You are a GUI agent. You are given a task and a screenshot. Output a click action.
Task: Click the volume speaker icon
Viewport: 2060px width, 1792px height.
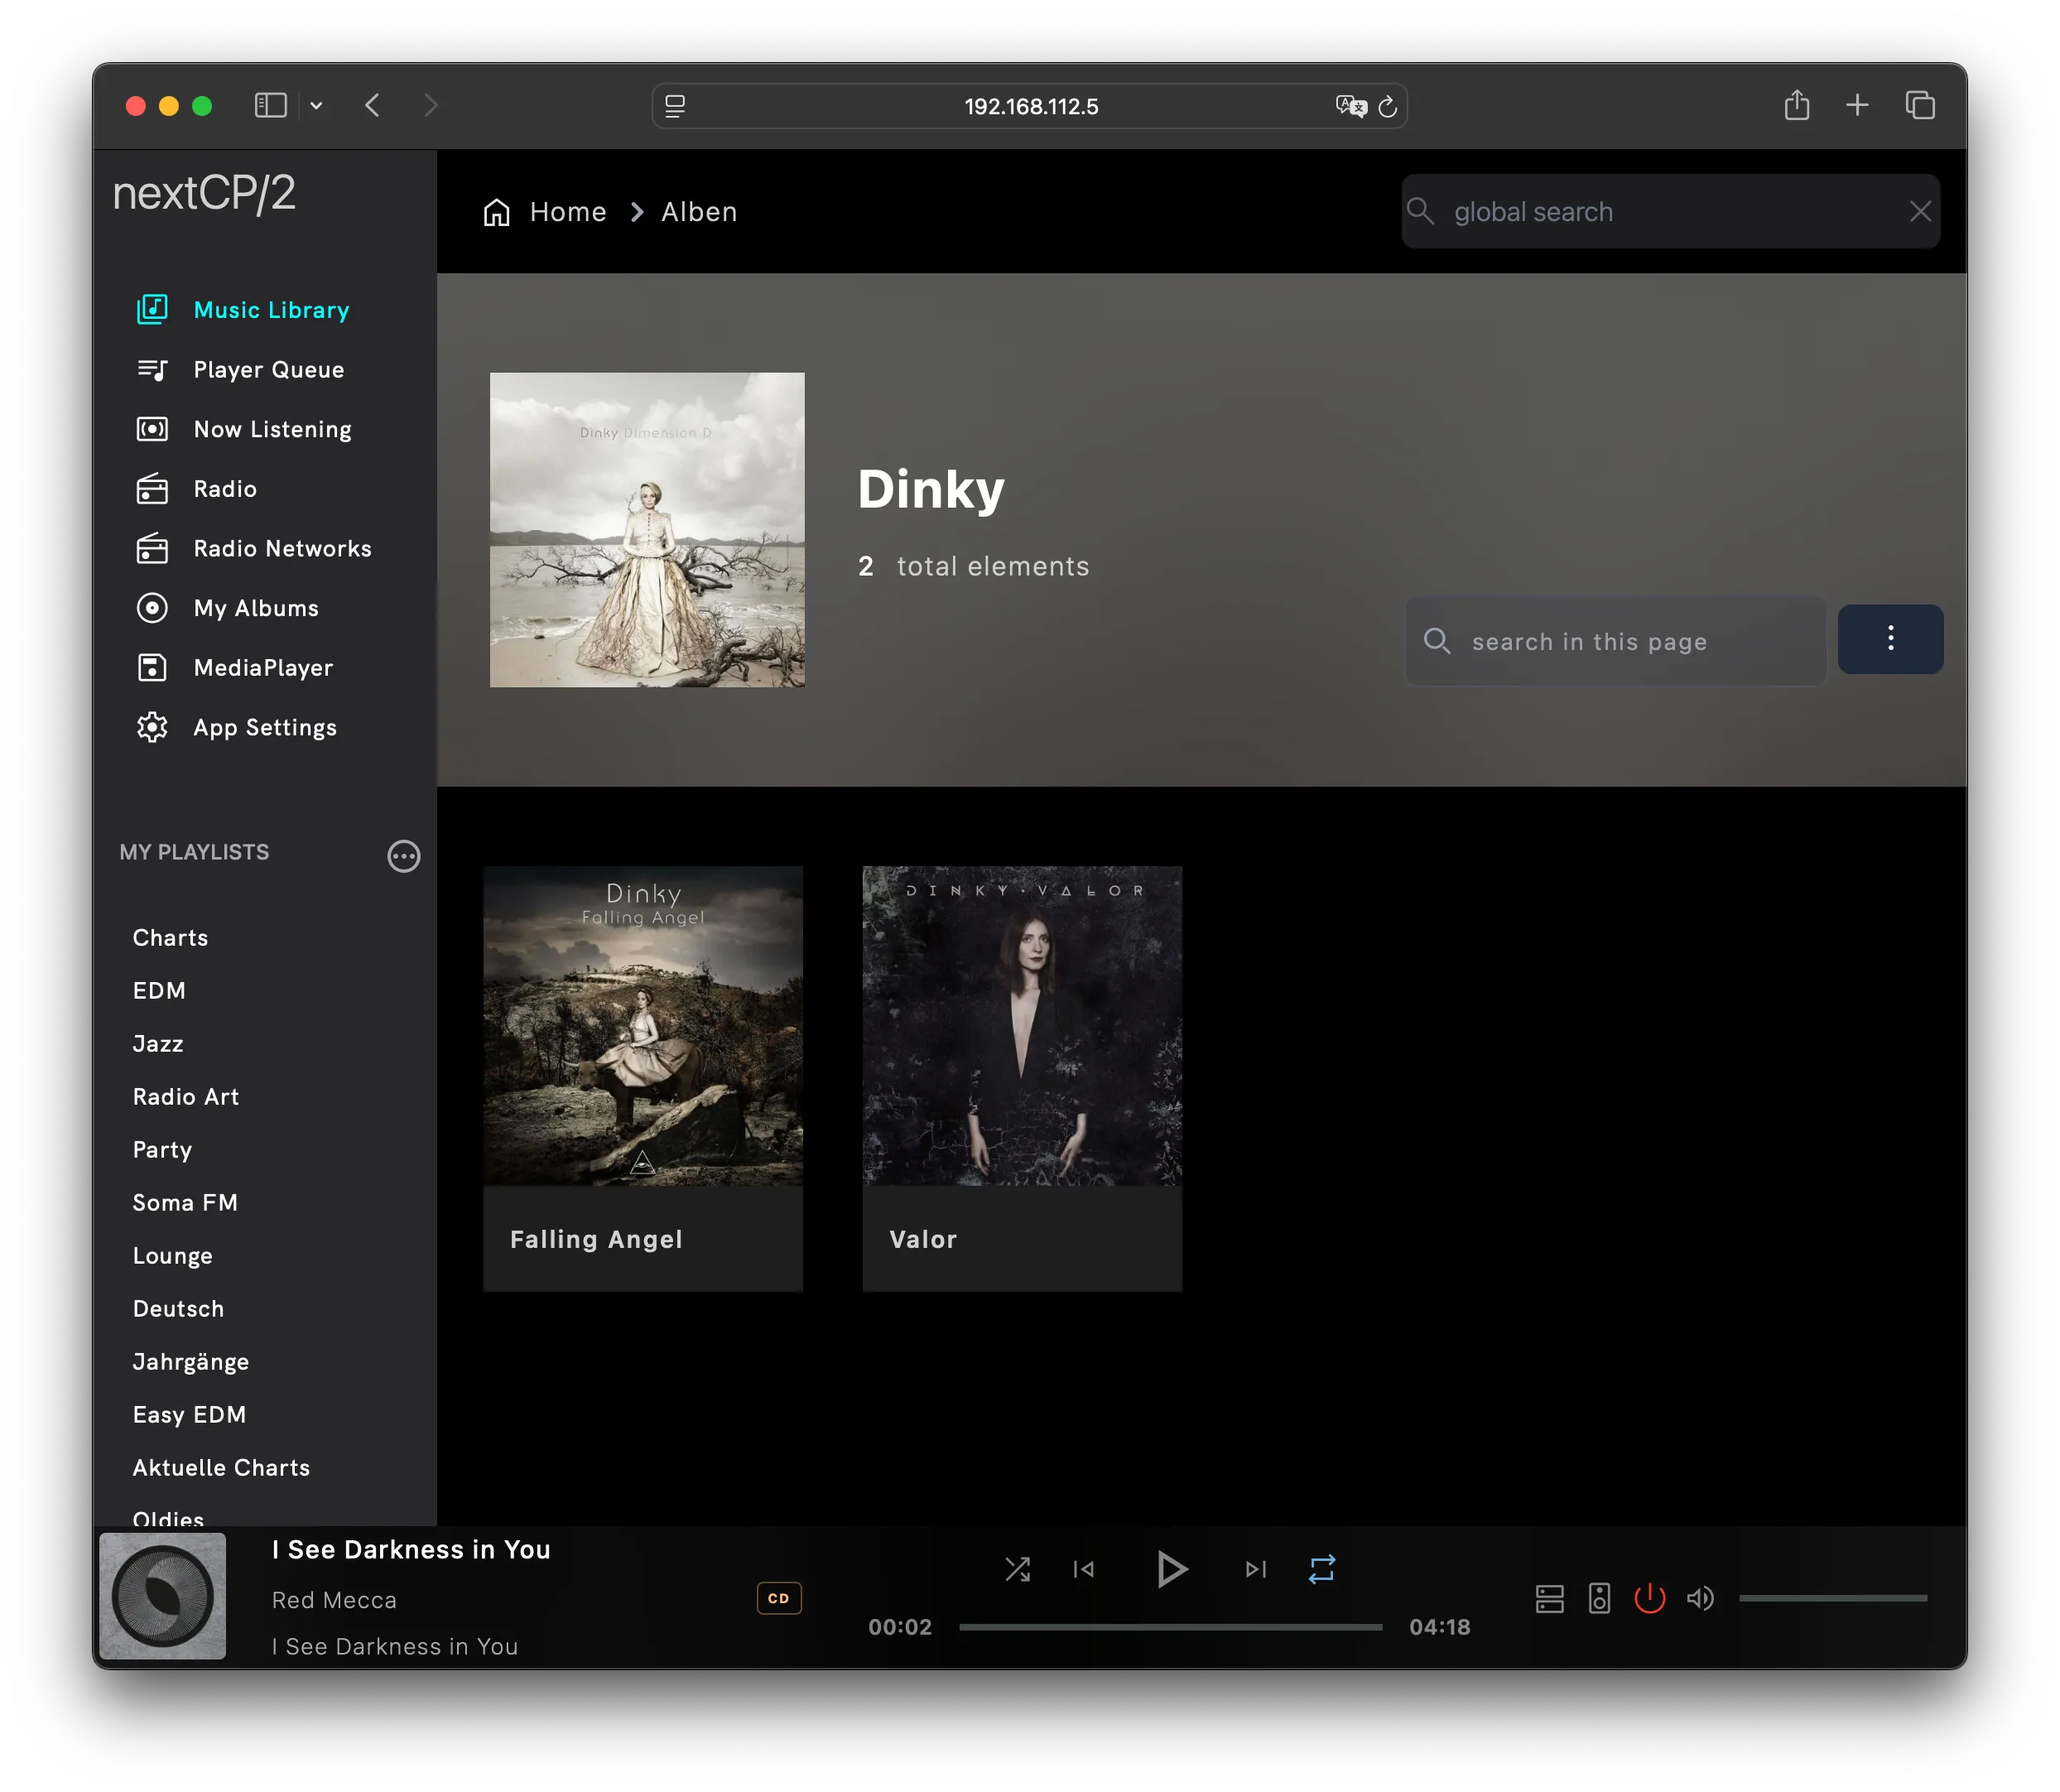coord(1700,1598)
